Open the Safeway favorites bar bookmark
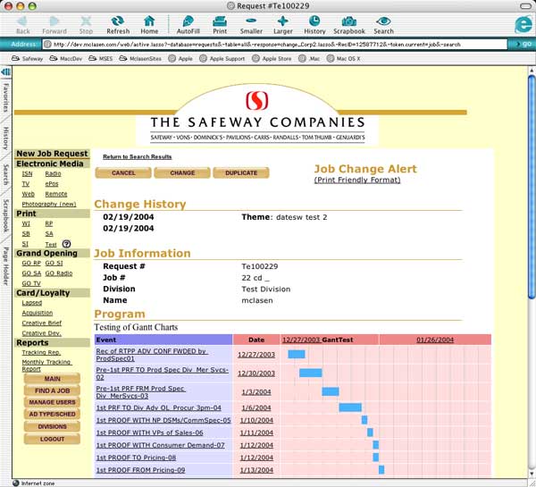The height and width of the screenshot is (487, 536). pyautogui.click(x=28, y=58)
